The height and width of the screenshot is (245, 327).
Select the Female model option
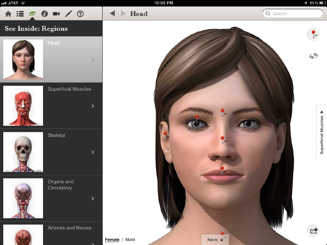pos(112,240)
